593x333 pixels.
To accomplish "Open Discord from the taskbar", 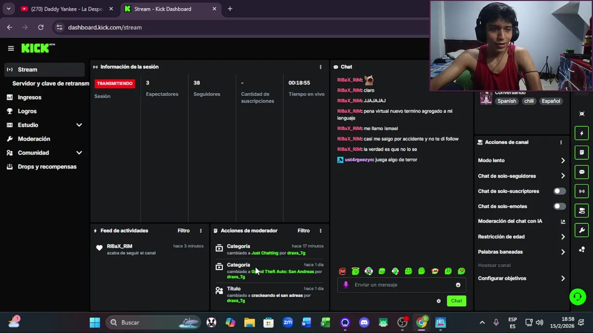I will click(364, 322).
